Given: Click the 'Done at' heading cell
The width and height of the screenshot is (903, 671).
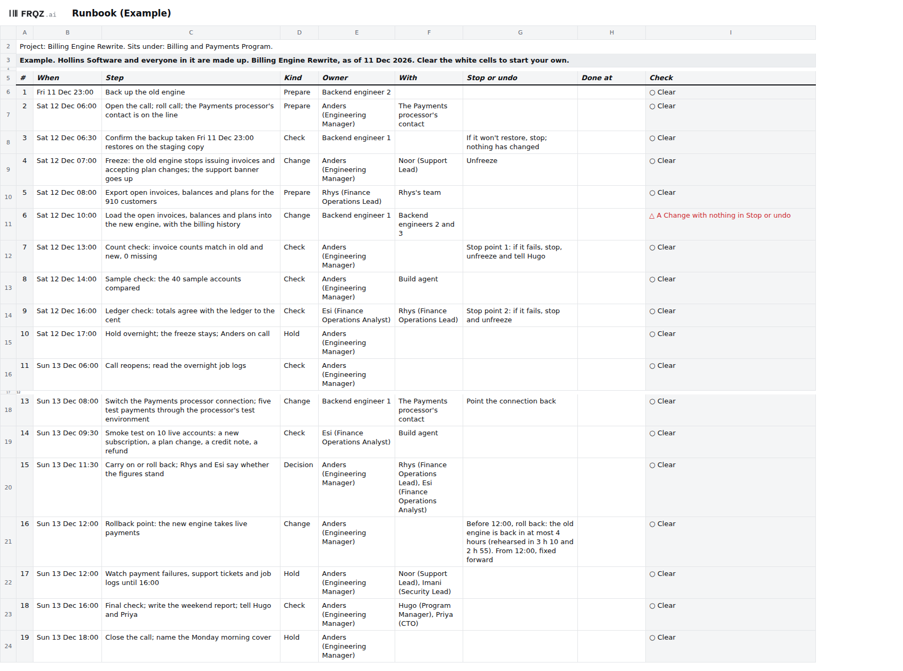Looking at the screenshot, I should (611, 78).
